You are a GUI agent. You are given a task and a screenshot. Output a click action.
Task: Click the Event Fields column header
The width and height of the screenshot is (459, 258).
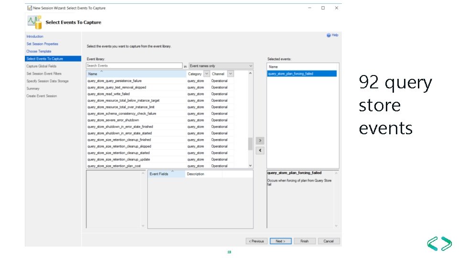[x=166, y=174]
